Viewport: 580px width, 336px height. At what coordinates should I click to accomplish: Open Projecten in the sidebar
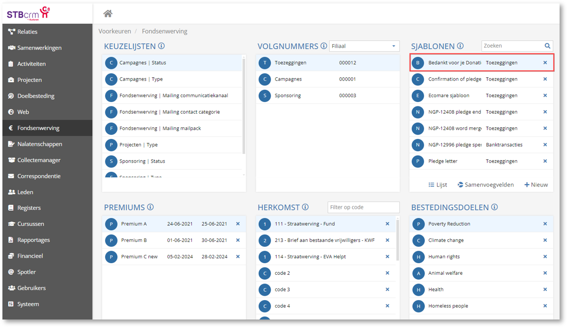click(x=47, y=80)
